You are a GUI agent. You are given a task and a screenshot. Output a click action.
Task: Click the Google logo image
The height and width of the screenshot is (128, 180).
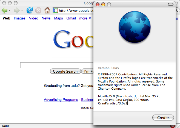tap(73, 39)
